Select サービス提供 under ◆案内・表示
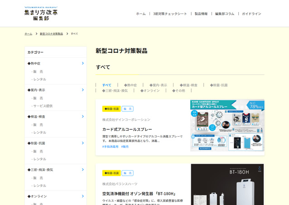This screenshot has width=289, height=205. pyautogui.click(x=42, y=106)
